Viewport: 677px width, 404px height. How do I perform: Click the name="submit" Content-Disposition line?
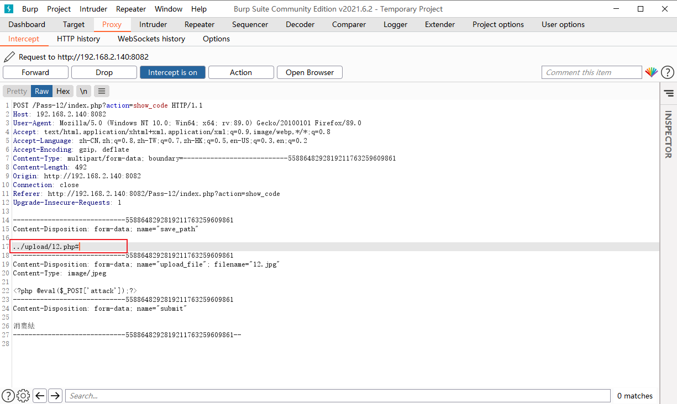coord(99,309)
